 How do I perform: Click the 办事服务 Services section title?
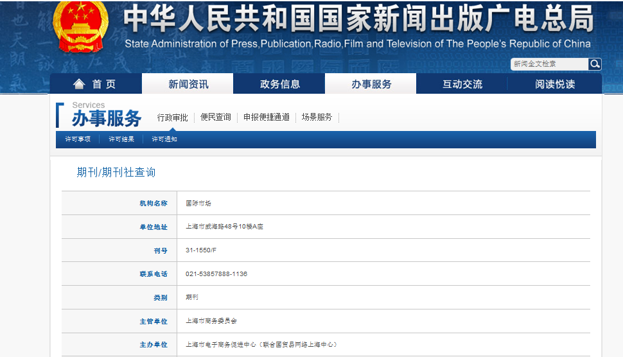pos(106,115)
